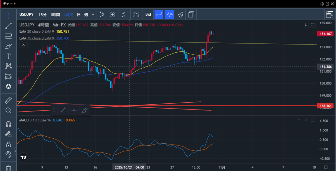336x171 pixels.
Task: Select the trend line drawing tool
Action: coord(9,26)
